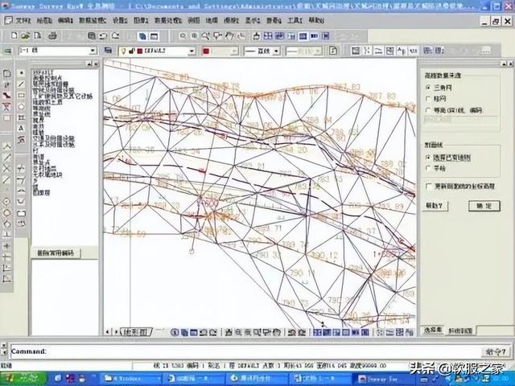Click the circle center snap icon

click(6, 201)
